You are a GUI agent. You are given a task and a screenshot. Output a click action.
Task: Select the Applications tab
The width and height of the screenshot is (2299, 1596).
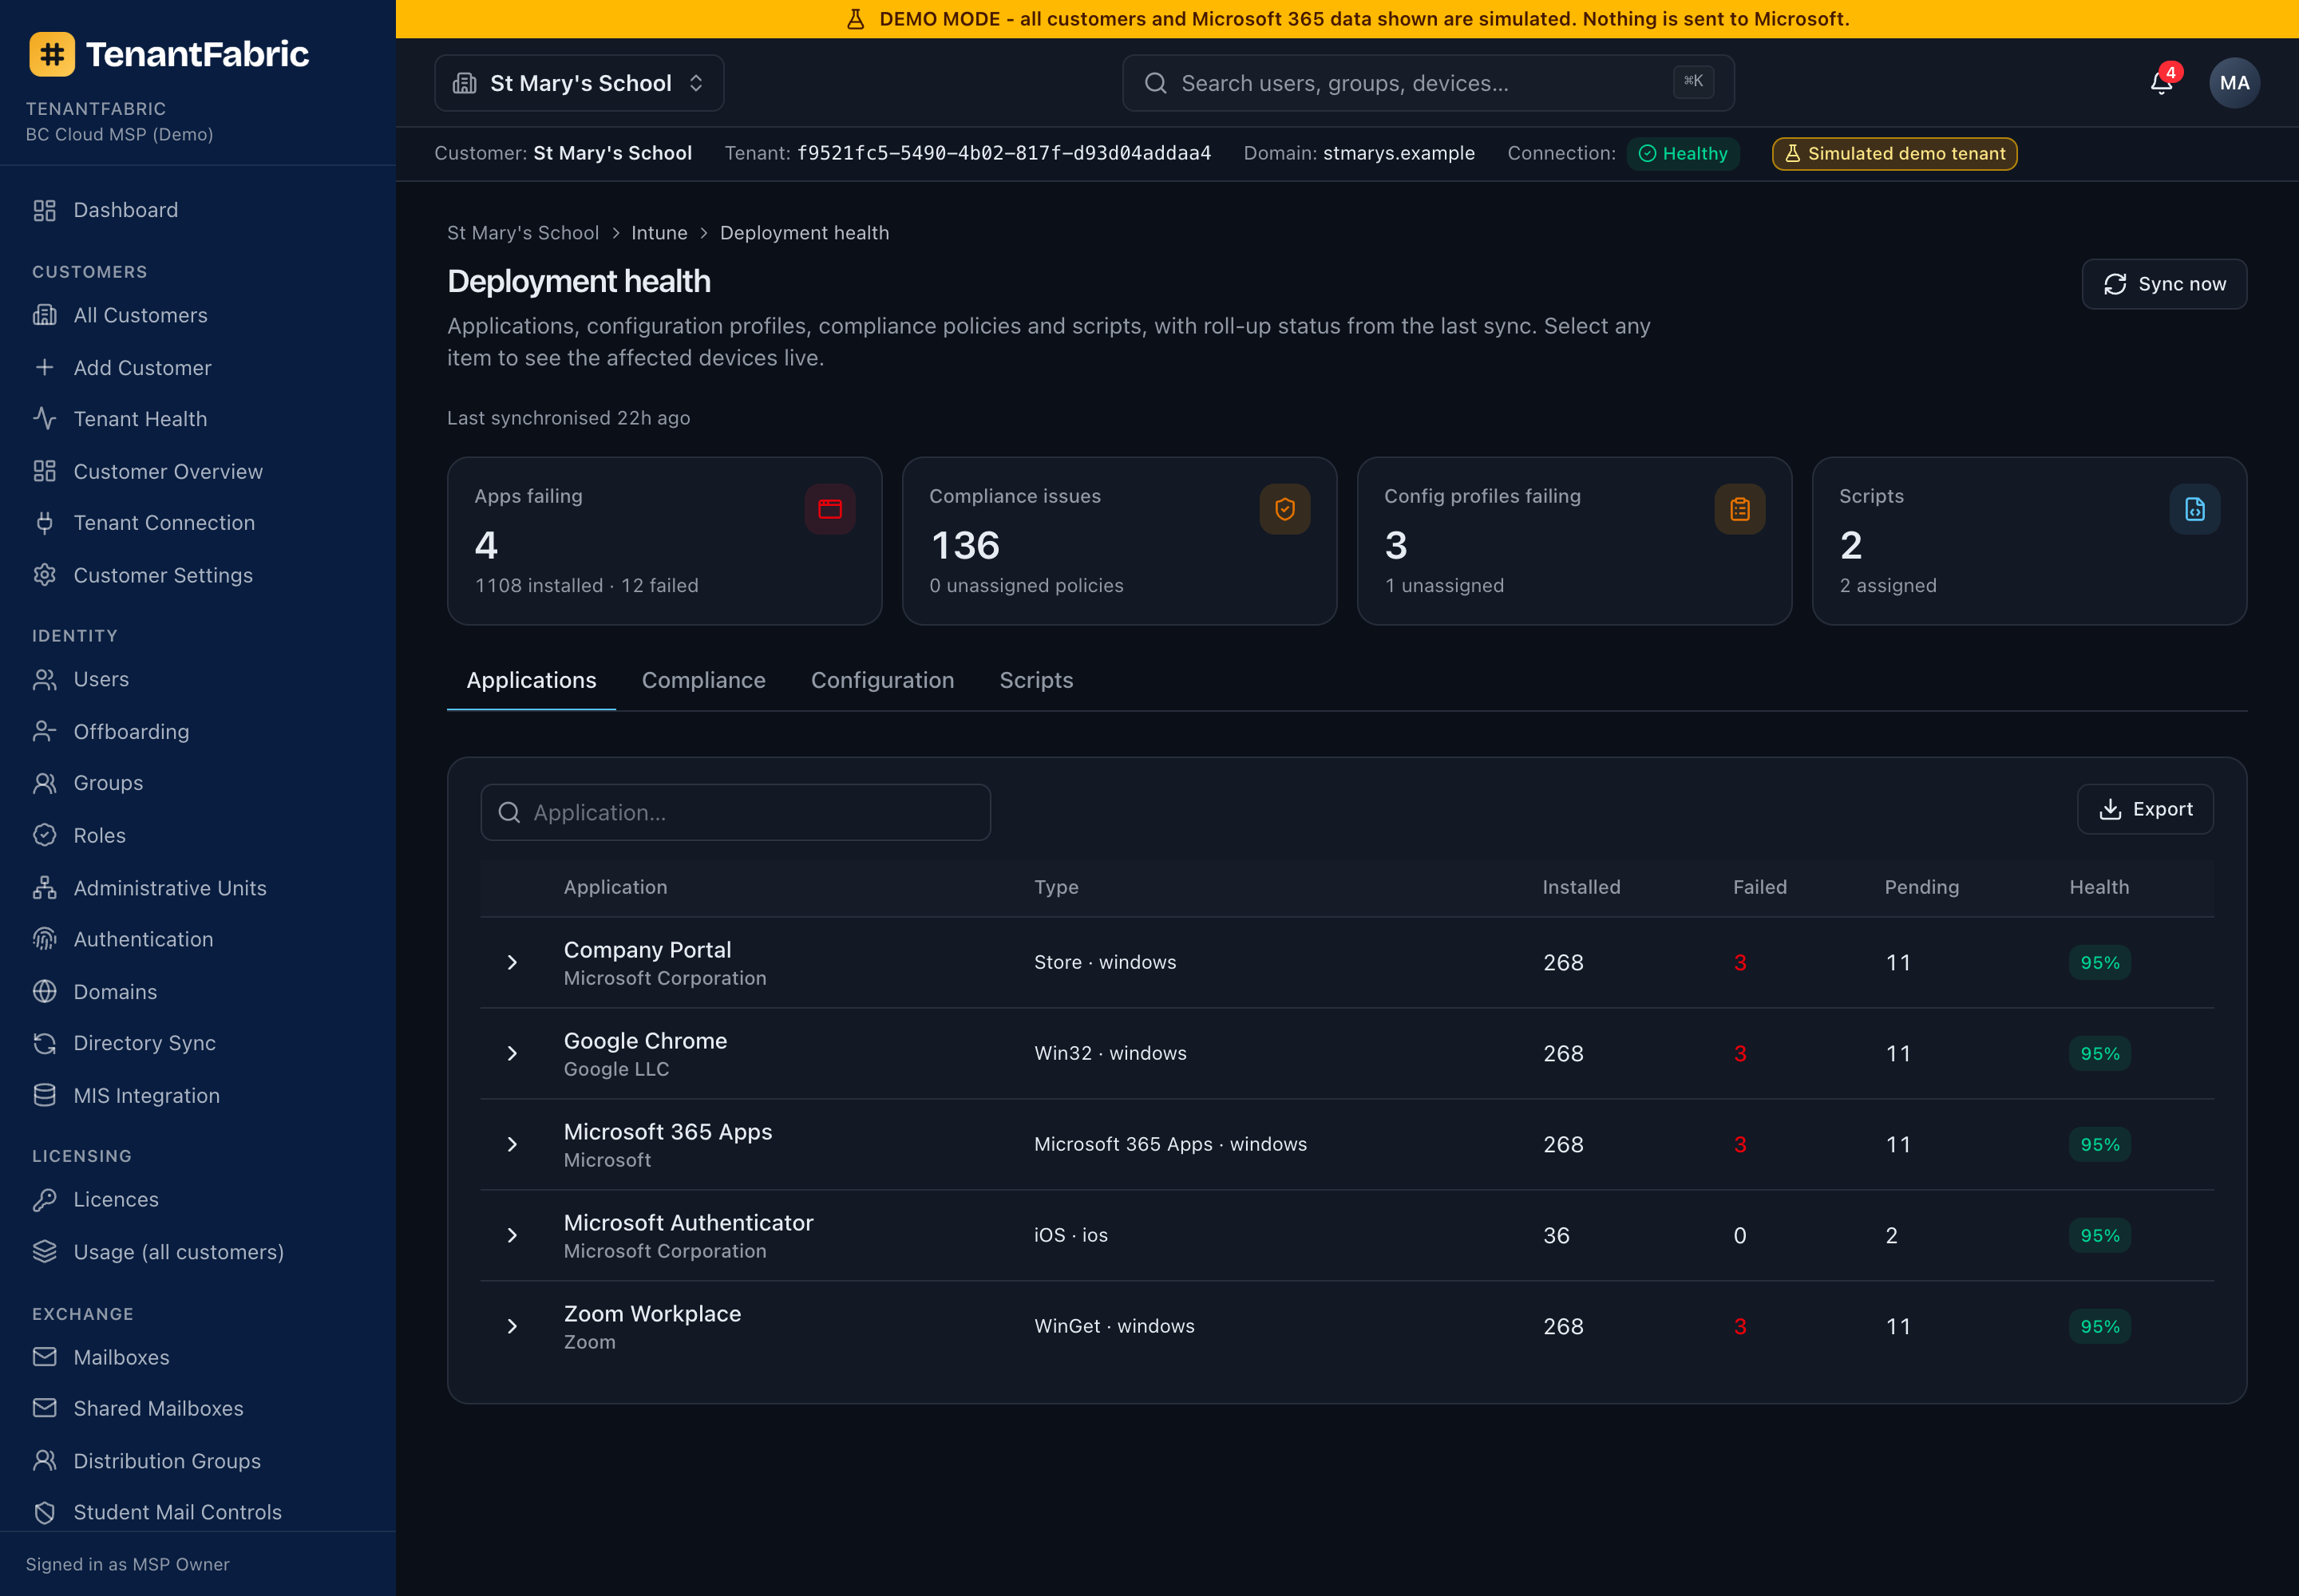(531, 680)
